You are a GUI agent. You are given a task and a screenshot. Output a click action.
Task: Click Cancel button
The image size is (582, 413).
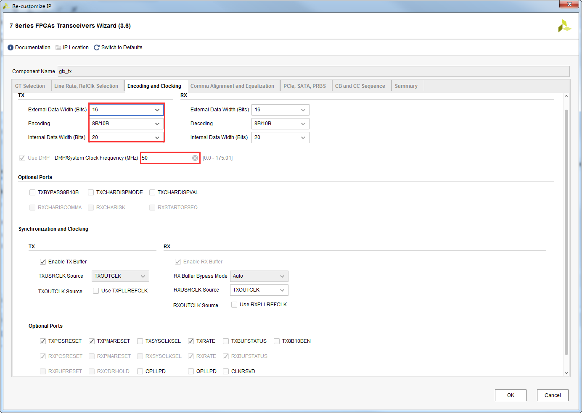click(553, 395)
